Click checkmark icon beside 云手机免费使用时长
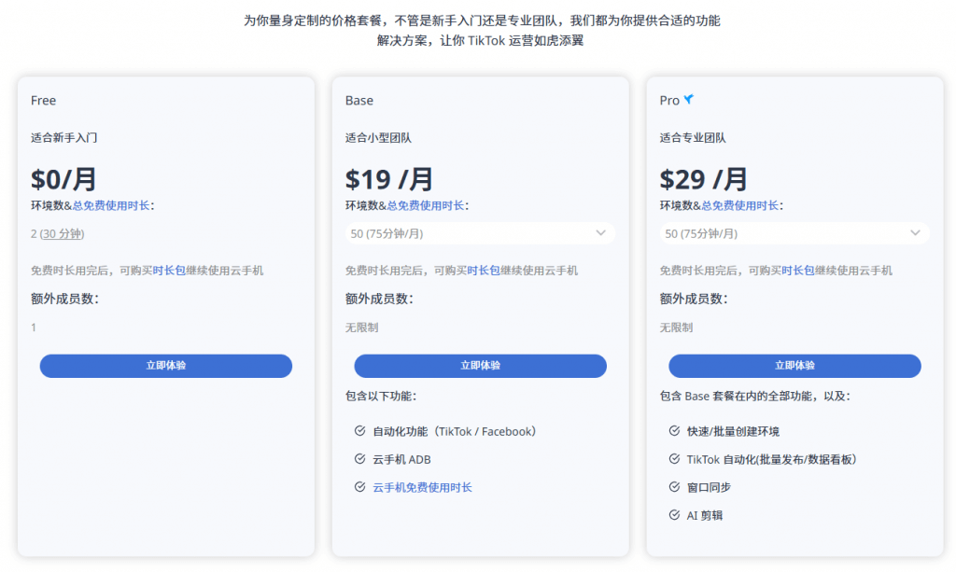This screenshot has height=572, width=956. point(359,487)
